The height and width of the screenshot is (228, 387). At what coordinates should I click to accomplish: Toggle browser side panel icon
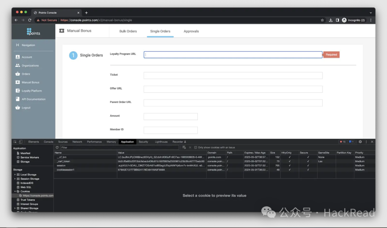(x=337, y=20)
